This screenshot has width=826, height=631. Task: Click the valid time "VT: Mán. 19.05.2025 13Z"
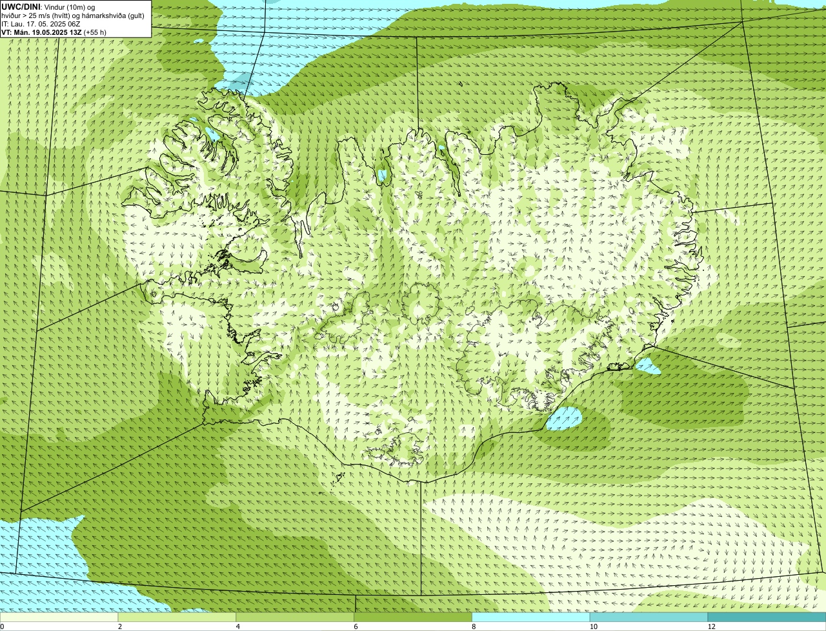click(42, 32)
